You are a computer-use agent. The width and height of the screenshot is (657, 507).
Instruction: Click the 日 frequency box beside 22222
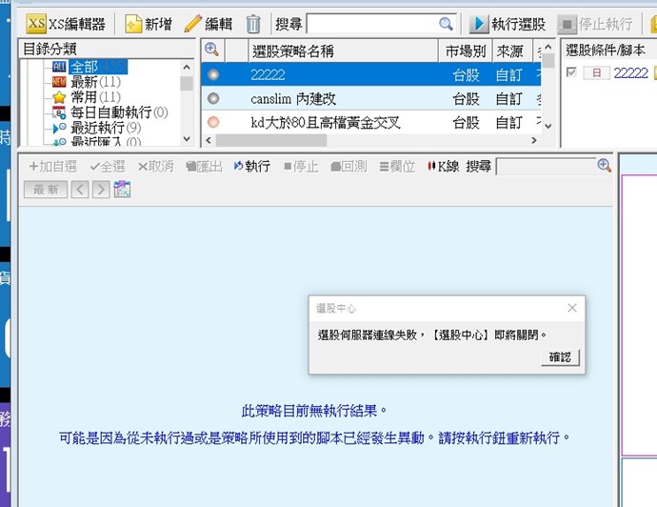[596, 73]
